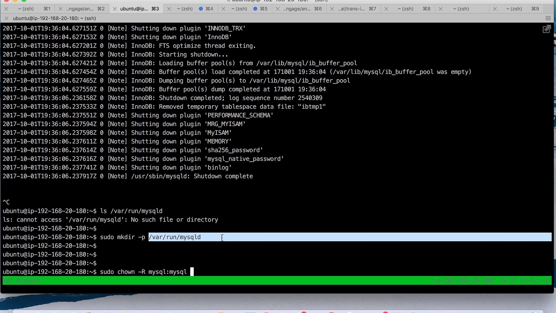Click the ^C interrupt line

click(6, 202)
